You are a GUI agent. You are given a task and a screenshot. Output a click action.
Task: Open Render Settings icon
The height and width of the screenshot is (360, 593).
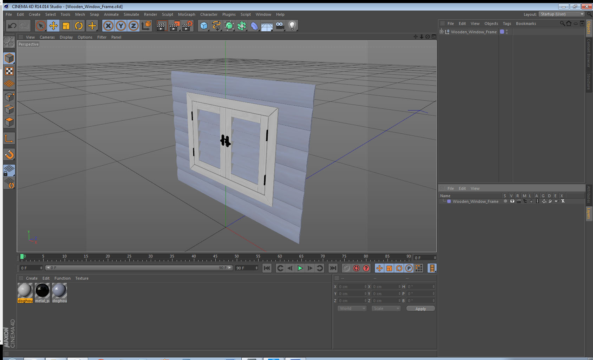188,26
